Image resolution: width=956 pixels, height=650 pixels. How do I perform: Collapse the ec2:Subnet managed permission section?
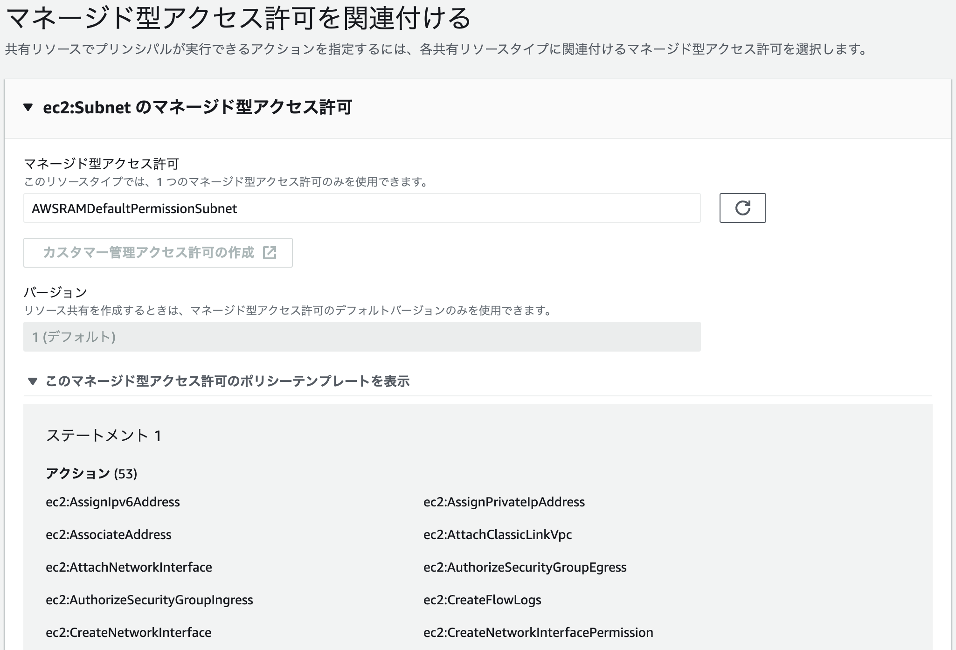click(x=29, y=108)
